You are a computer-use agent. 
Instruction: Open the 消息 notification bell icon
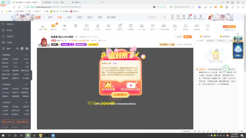(x=195, y=17)
